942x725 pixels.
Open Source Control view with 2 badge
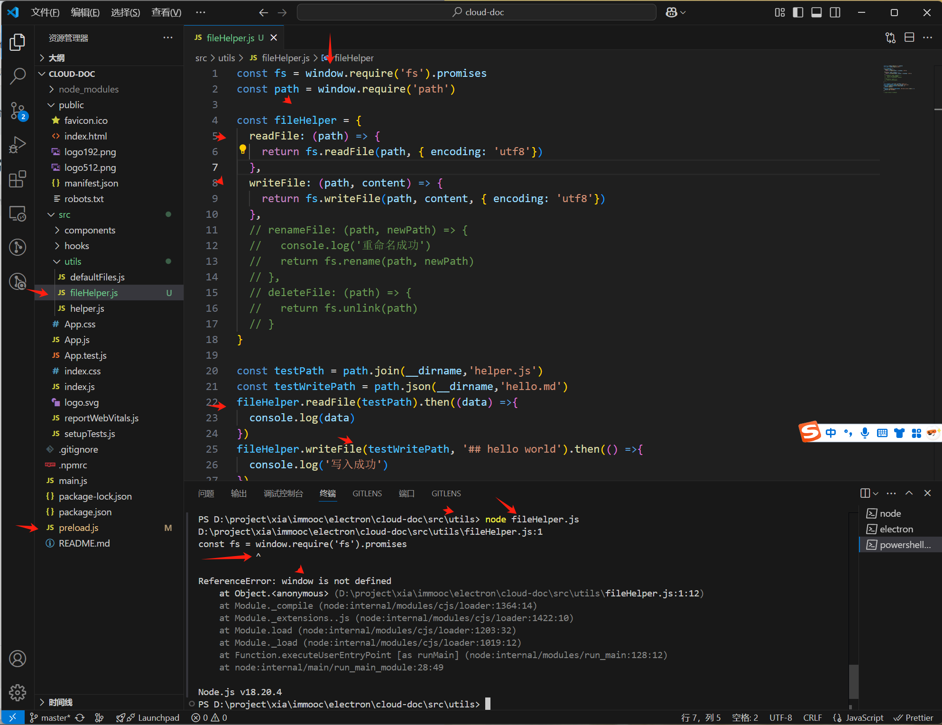pos(18,111)
